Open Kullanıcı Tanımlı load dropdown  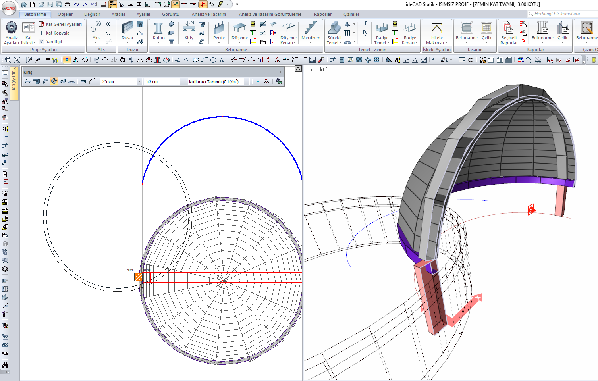[x=246, y=81]
